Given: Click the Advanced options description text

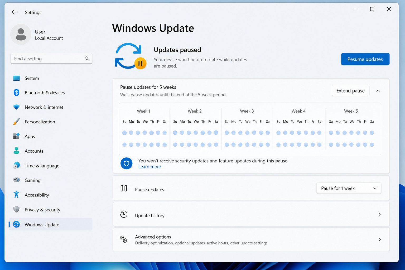Looking at the screenshot, I should [x=201, y=243].
